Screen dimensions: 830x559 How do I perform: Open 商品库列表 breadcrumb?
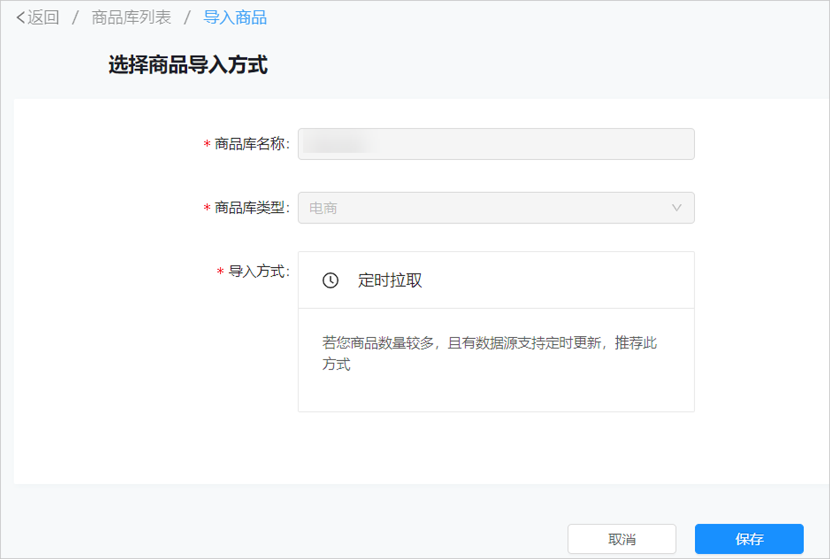[x=131, y=18]
